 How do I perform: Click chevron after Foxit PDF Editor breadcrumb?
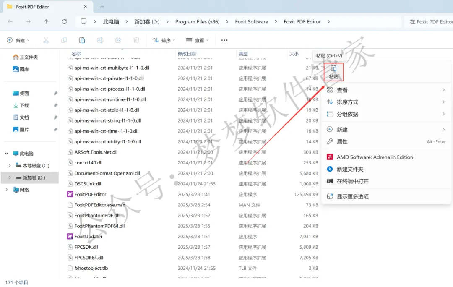coord(329,22)
